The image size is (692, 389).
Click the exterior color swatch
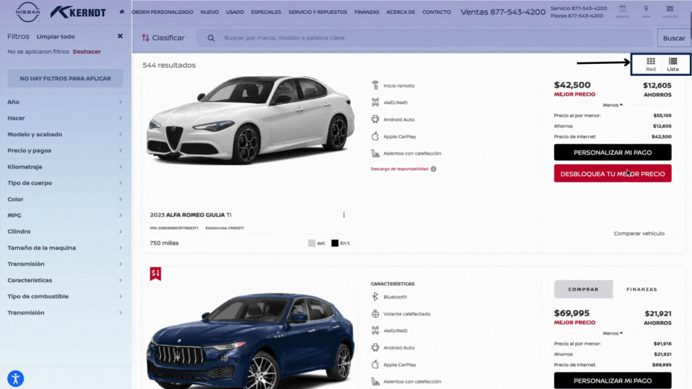(312, 243)
